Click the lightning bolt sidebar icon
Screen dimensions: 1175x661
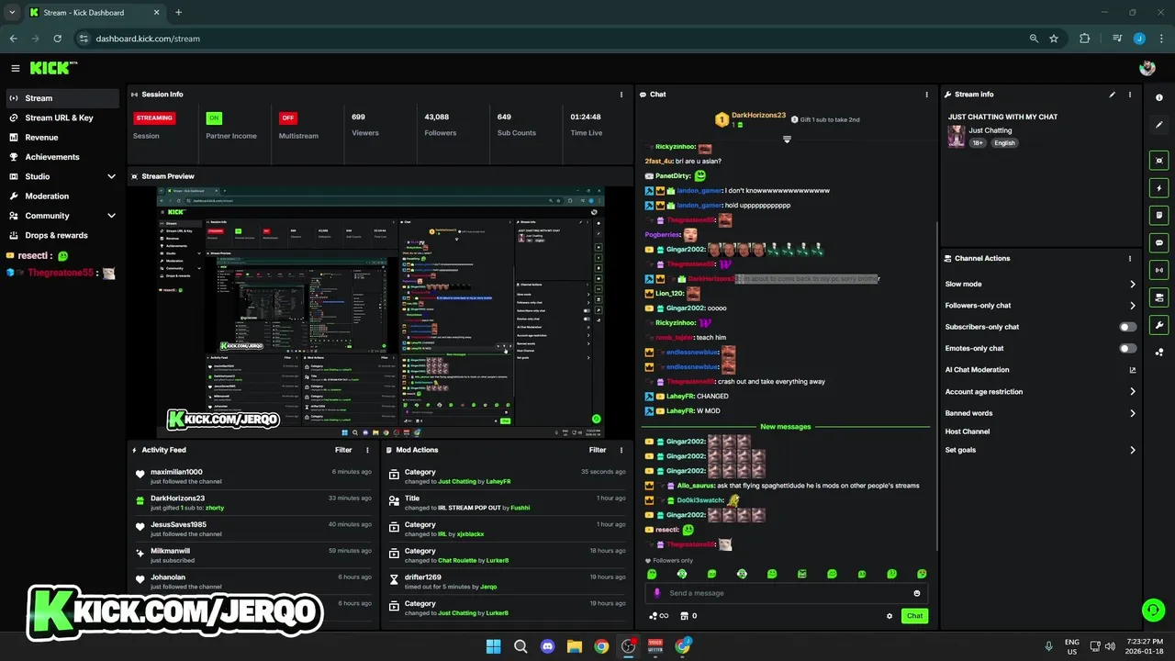[1159, 188]
